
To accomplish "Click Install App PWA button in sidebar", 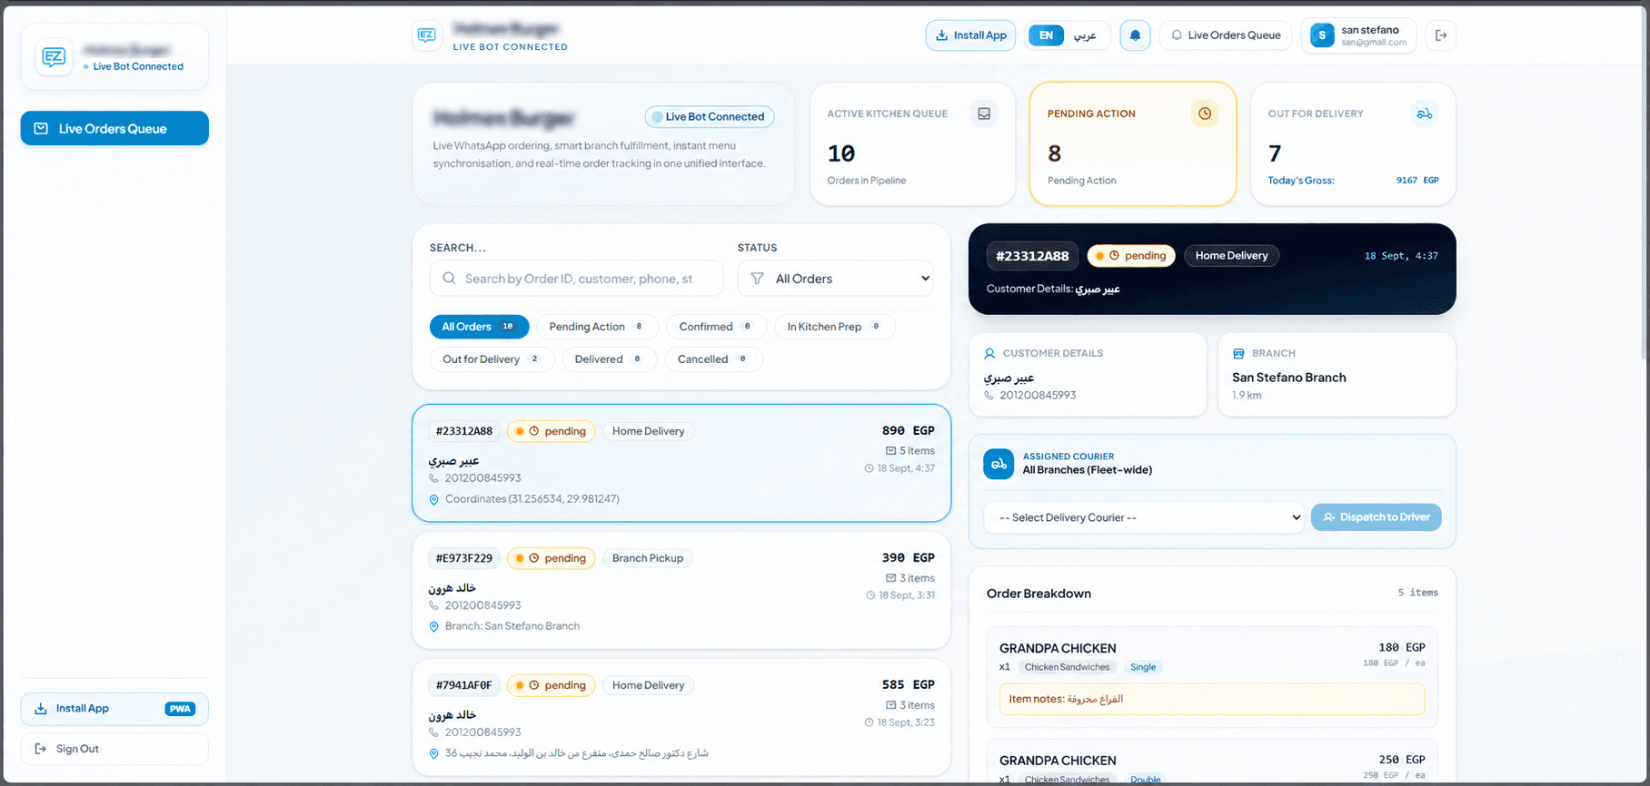I will tap(114, 709).
